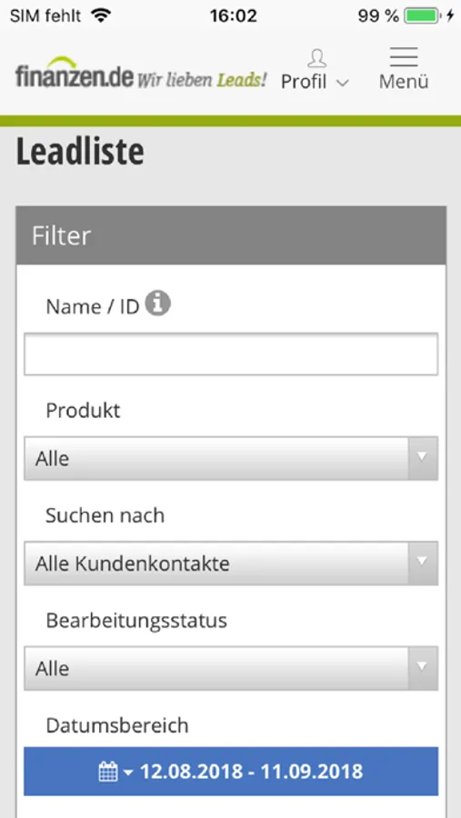Click the info icon beside Name / ID
Screen dimensions: 461x818
tap(157, 303)
